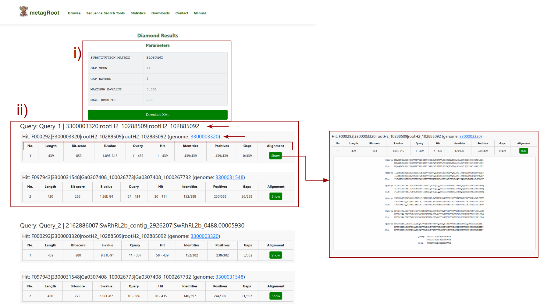Screen dimensions: 547x308
Task: Click the metagRoot logo icon
Action: click(24, 12)
